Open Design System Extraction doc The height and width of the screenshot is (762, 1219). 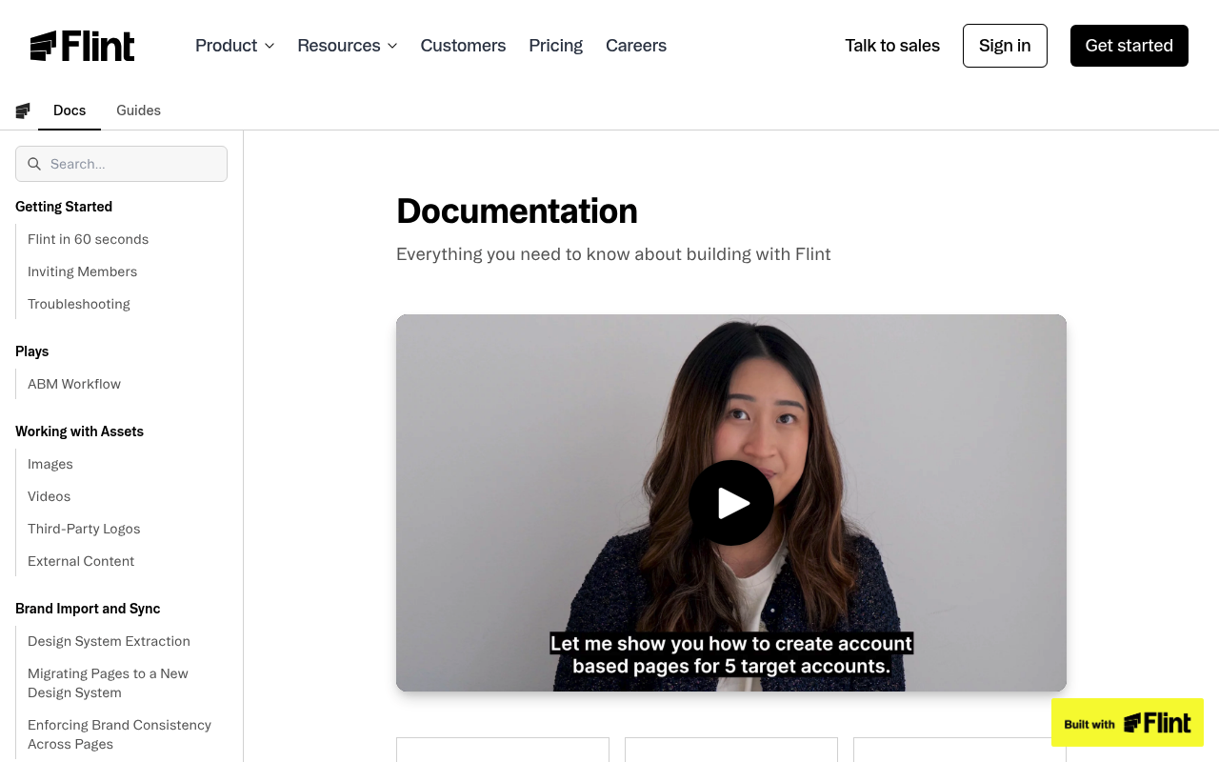click(x=109, y=641)
